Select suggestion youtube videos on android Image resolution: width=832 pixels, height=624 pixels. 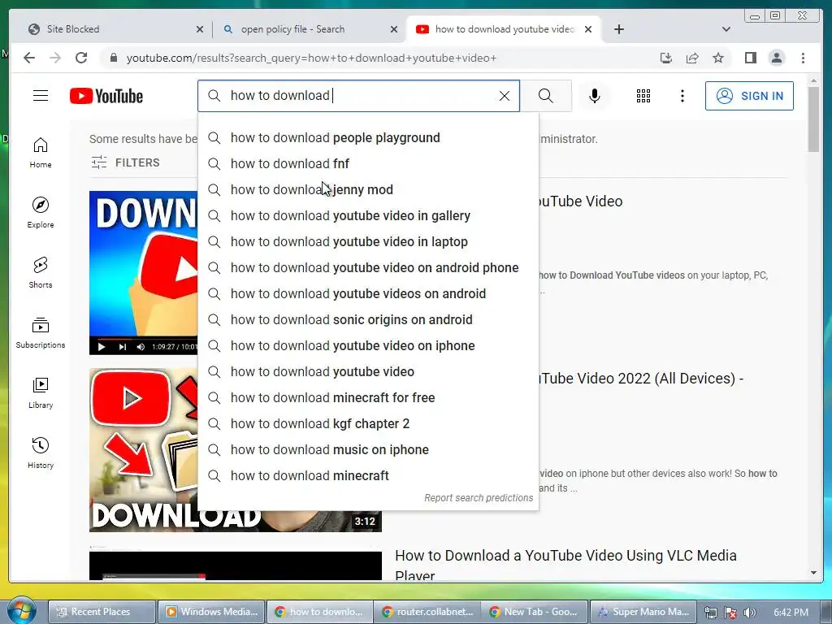coord(368,294)
